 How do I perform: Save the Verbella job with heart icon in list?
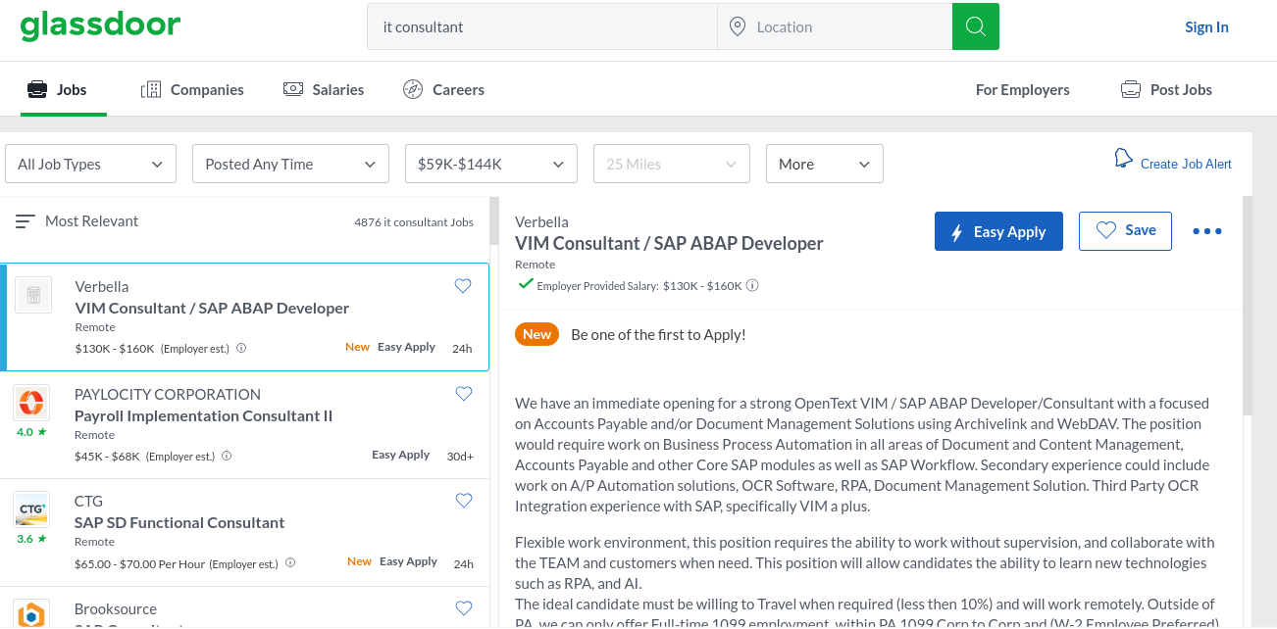click(x=463, y=286)
